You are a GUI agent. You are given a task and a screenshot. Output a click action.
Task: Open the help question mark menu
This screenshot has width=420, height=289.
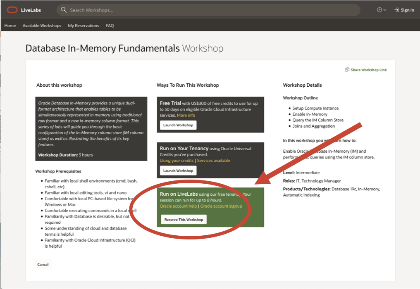(381, 10)
